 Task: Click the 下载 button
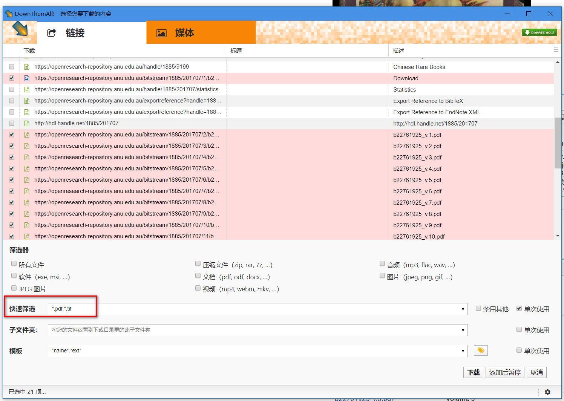[473, 372]
